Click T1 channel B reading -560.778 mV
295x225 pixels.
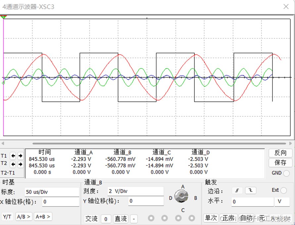[x=120, y=159]
